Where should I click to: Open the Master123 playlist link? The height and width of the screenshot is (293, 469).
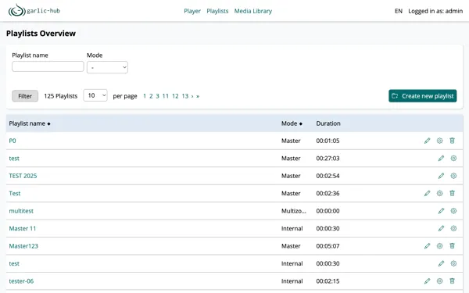[23, 246]
